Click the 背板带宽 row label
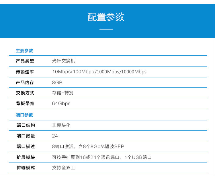Viewport: 215px width, 176px height. click(25, 103)
